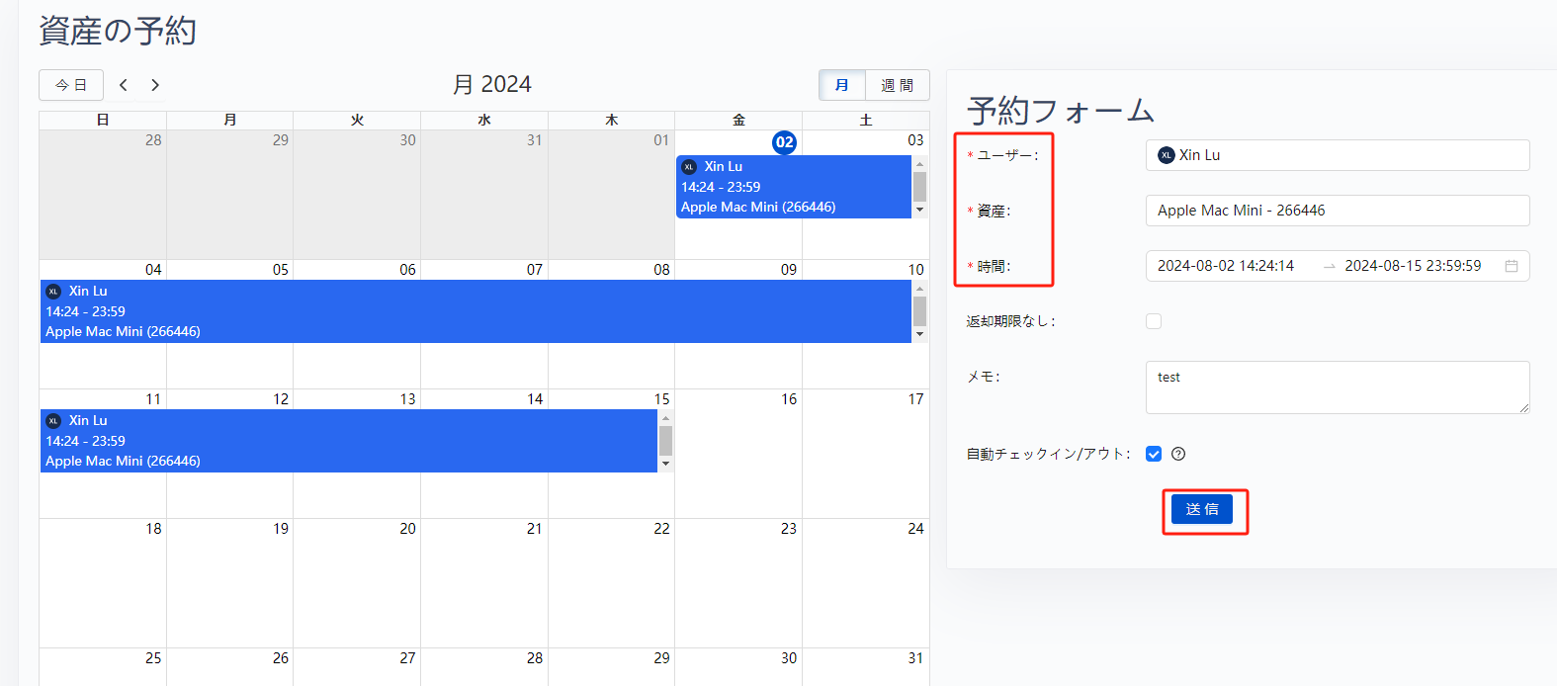Open Xin Lu reservation in week of 04

(x=476, y=311)
